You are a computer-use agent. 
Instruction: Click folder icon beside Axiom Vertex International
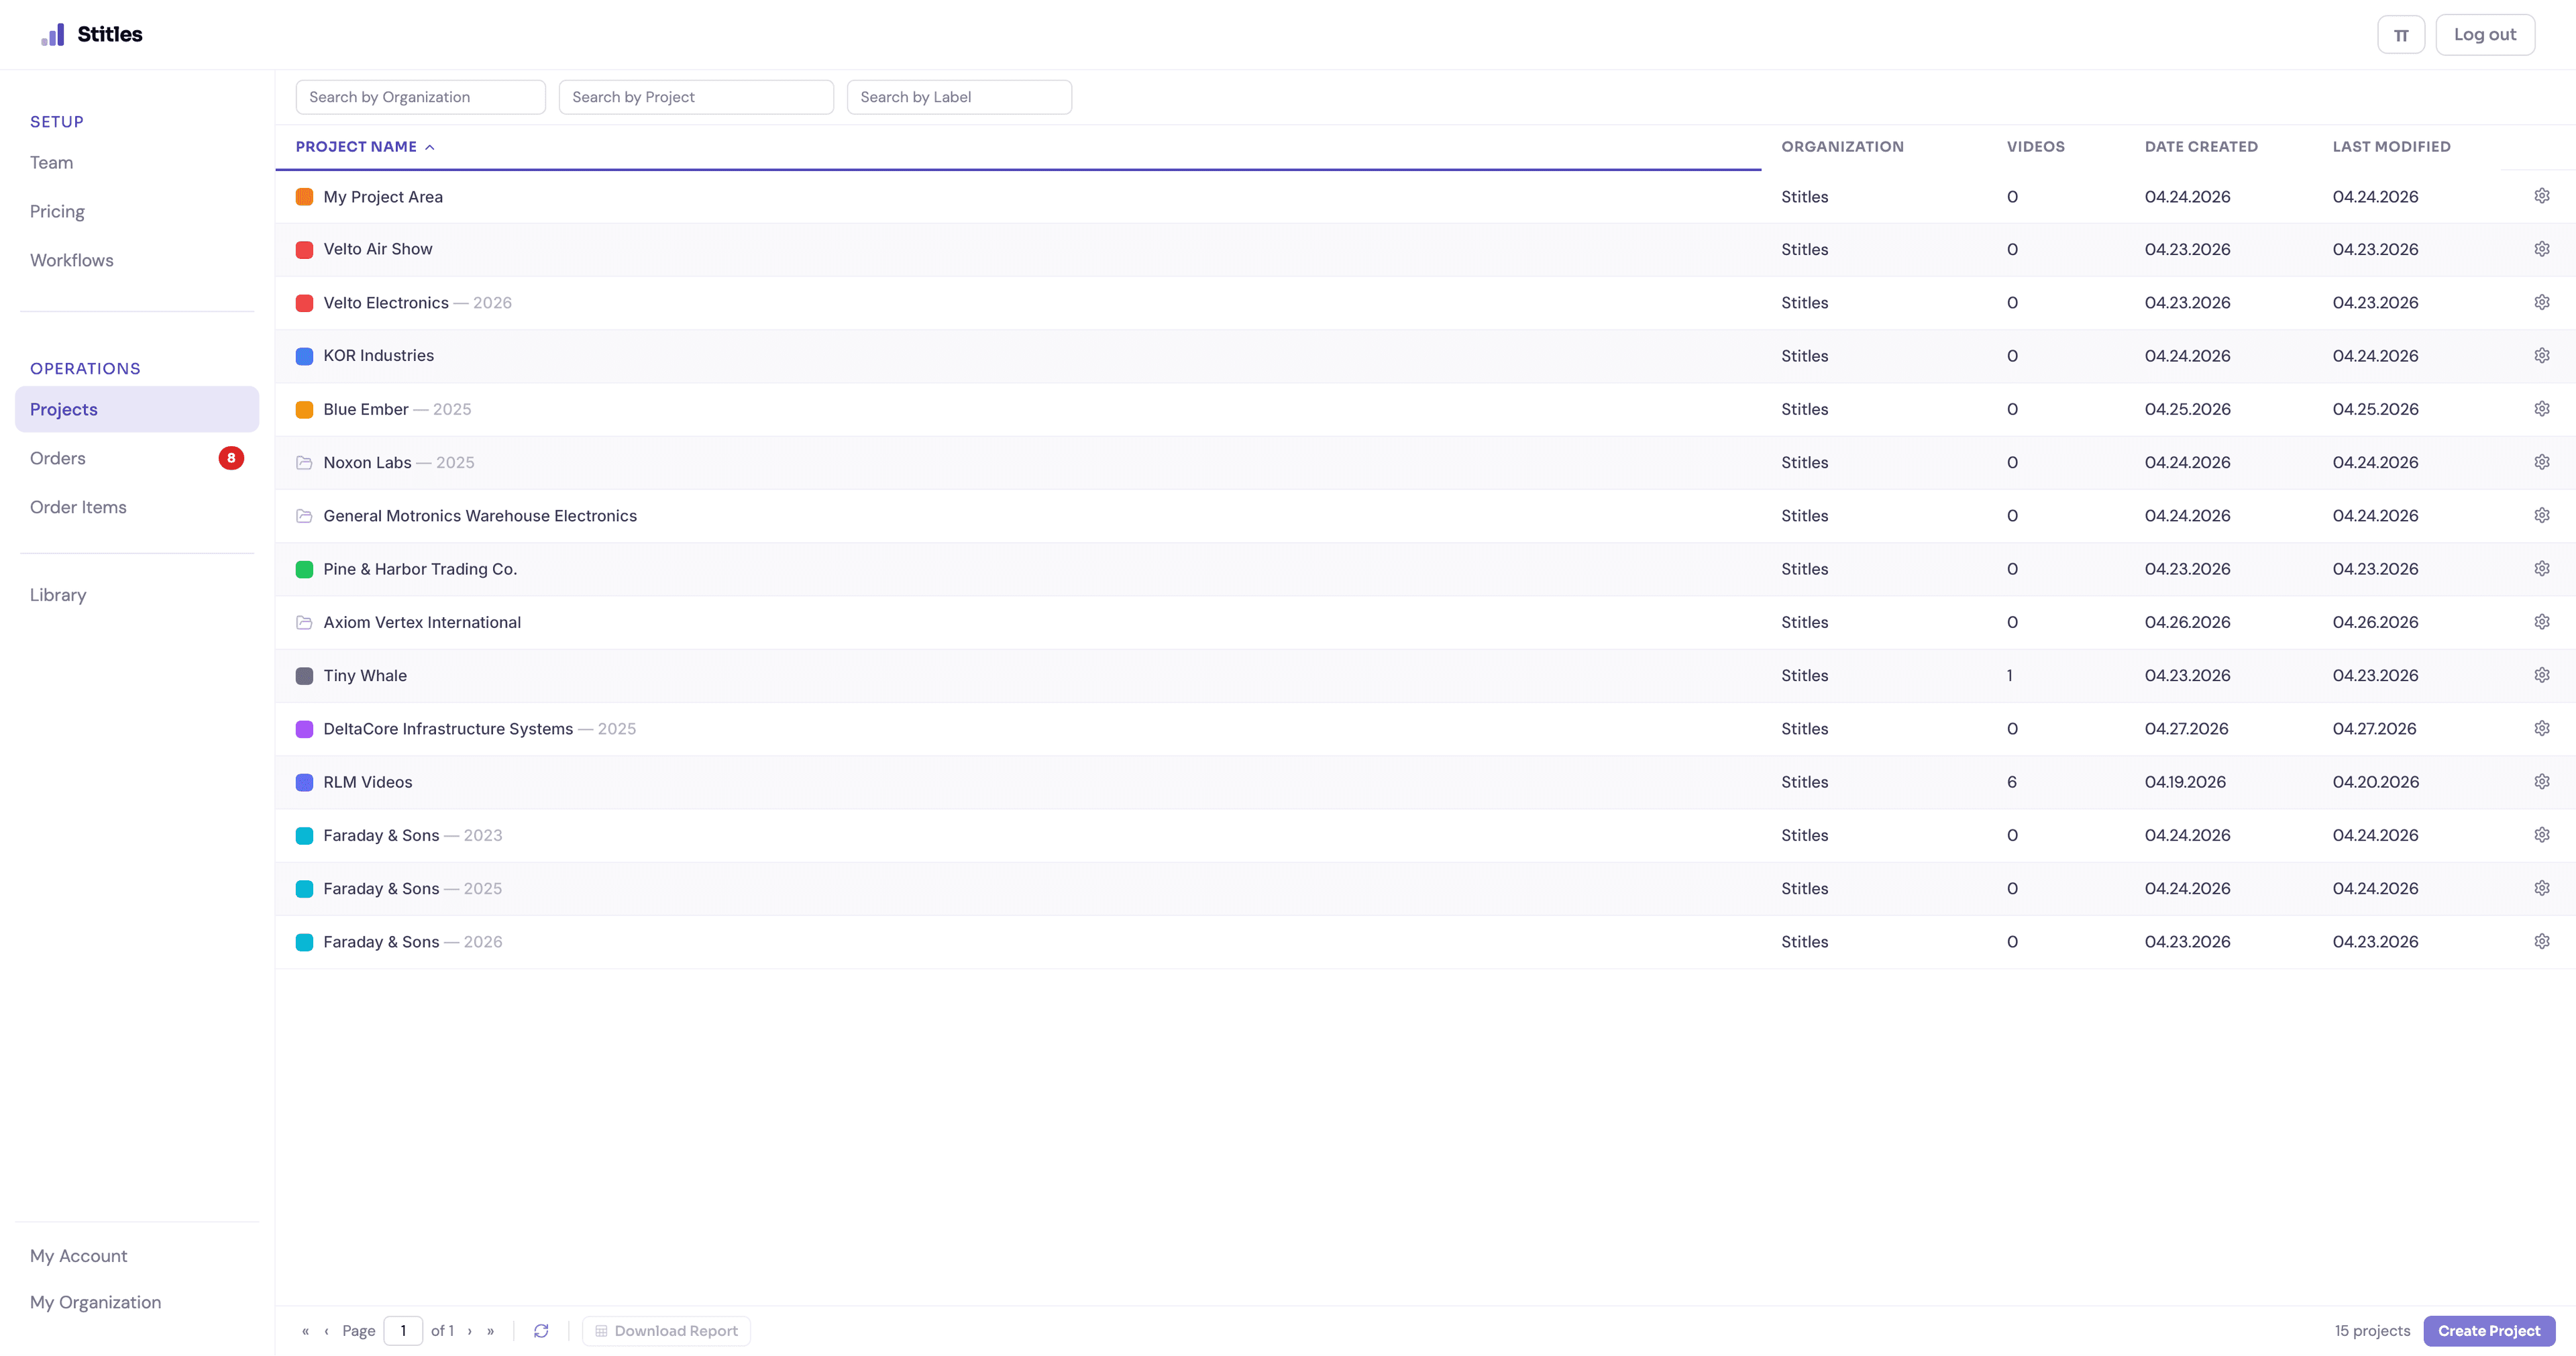[x=304, y=622]
